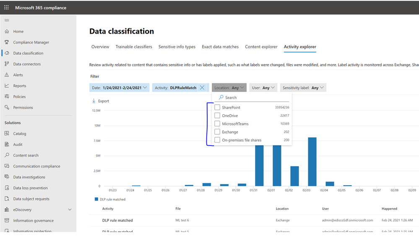This screenshot has height=236, width=419.
Task: Go to Home in sidebar
Action: 18,31
